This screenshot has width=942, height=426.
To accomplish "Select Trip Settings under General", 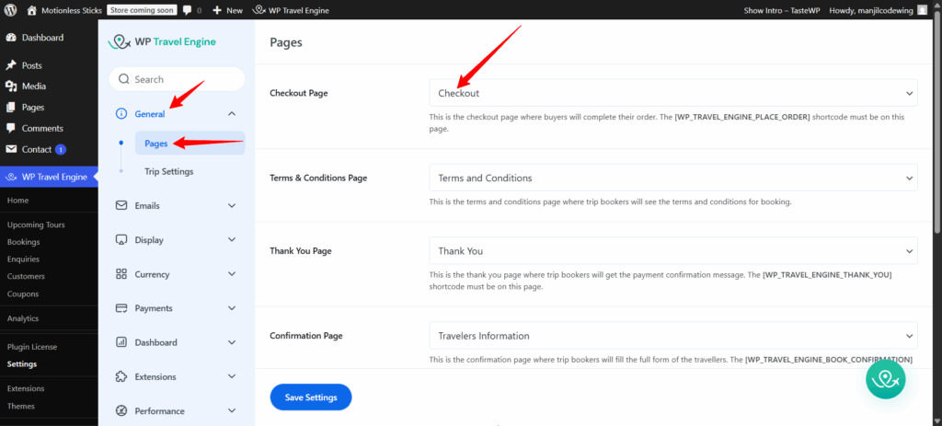I will click(168, 172).
